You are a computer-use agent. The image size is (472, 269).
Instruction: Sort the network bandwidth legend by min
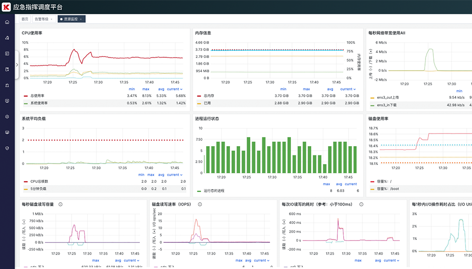tap(459, 91)
